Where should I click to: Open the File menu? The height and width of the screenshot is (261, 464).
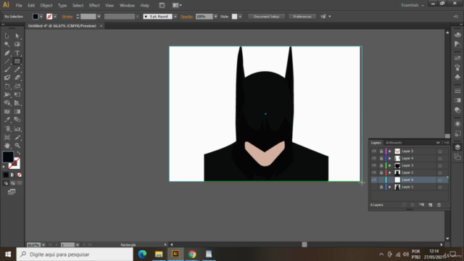19,5
